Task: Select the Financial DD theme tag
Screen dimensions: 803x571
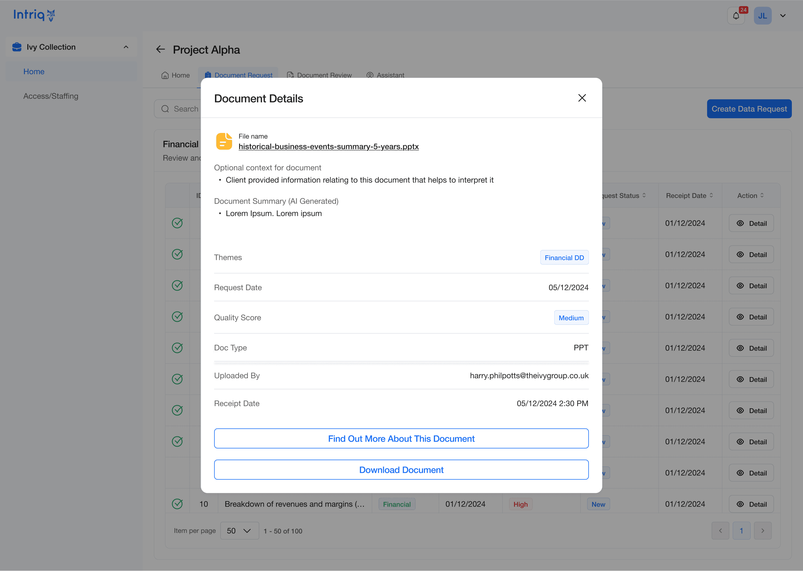Action: click(564, 258)
